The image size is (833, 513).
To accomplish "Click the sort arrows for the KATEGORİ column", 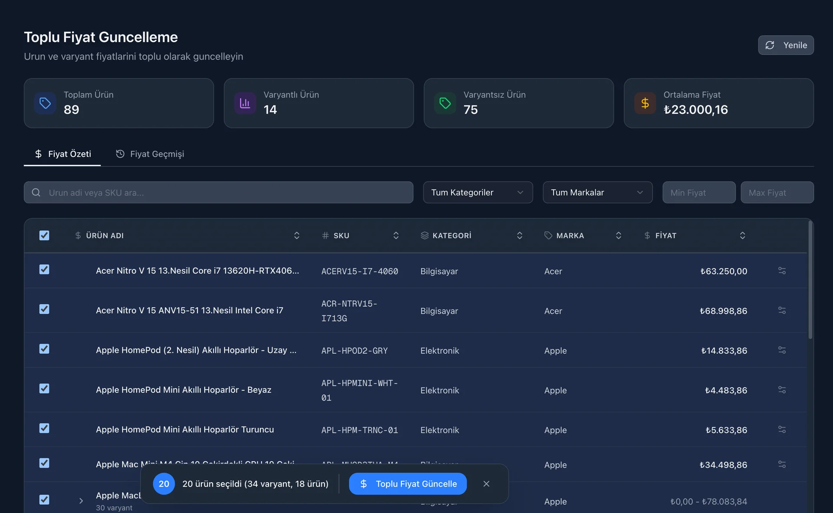I will [519, 235].
